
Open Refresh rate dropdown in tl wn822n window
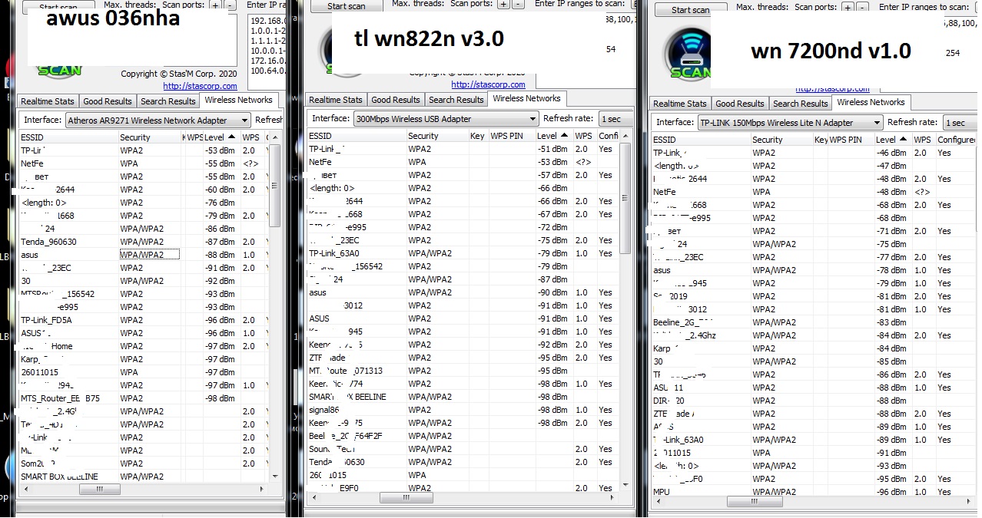[615, 119]
